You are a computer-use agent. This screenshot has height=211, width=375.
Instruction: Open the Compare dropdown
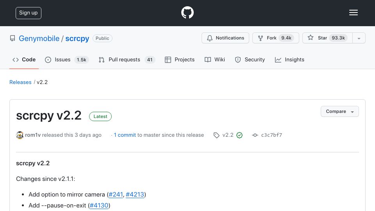coord(339,111)
